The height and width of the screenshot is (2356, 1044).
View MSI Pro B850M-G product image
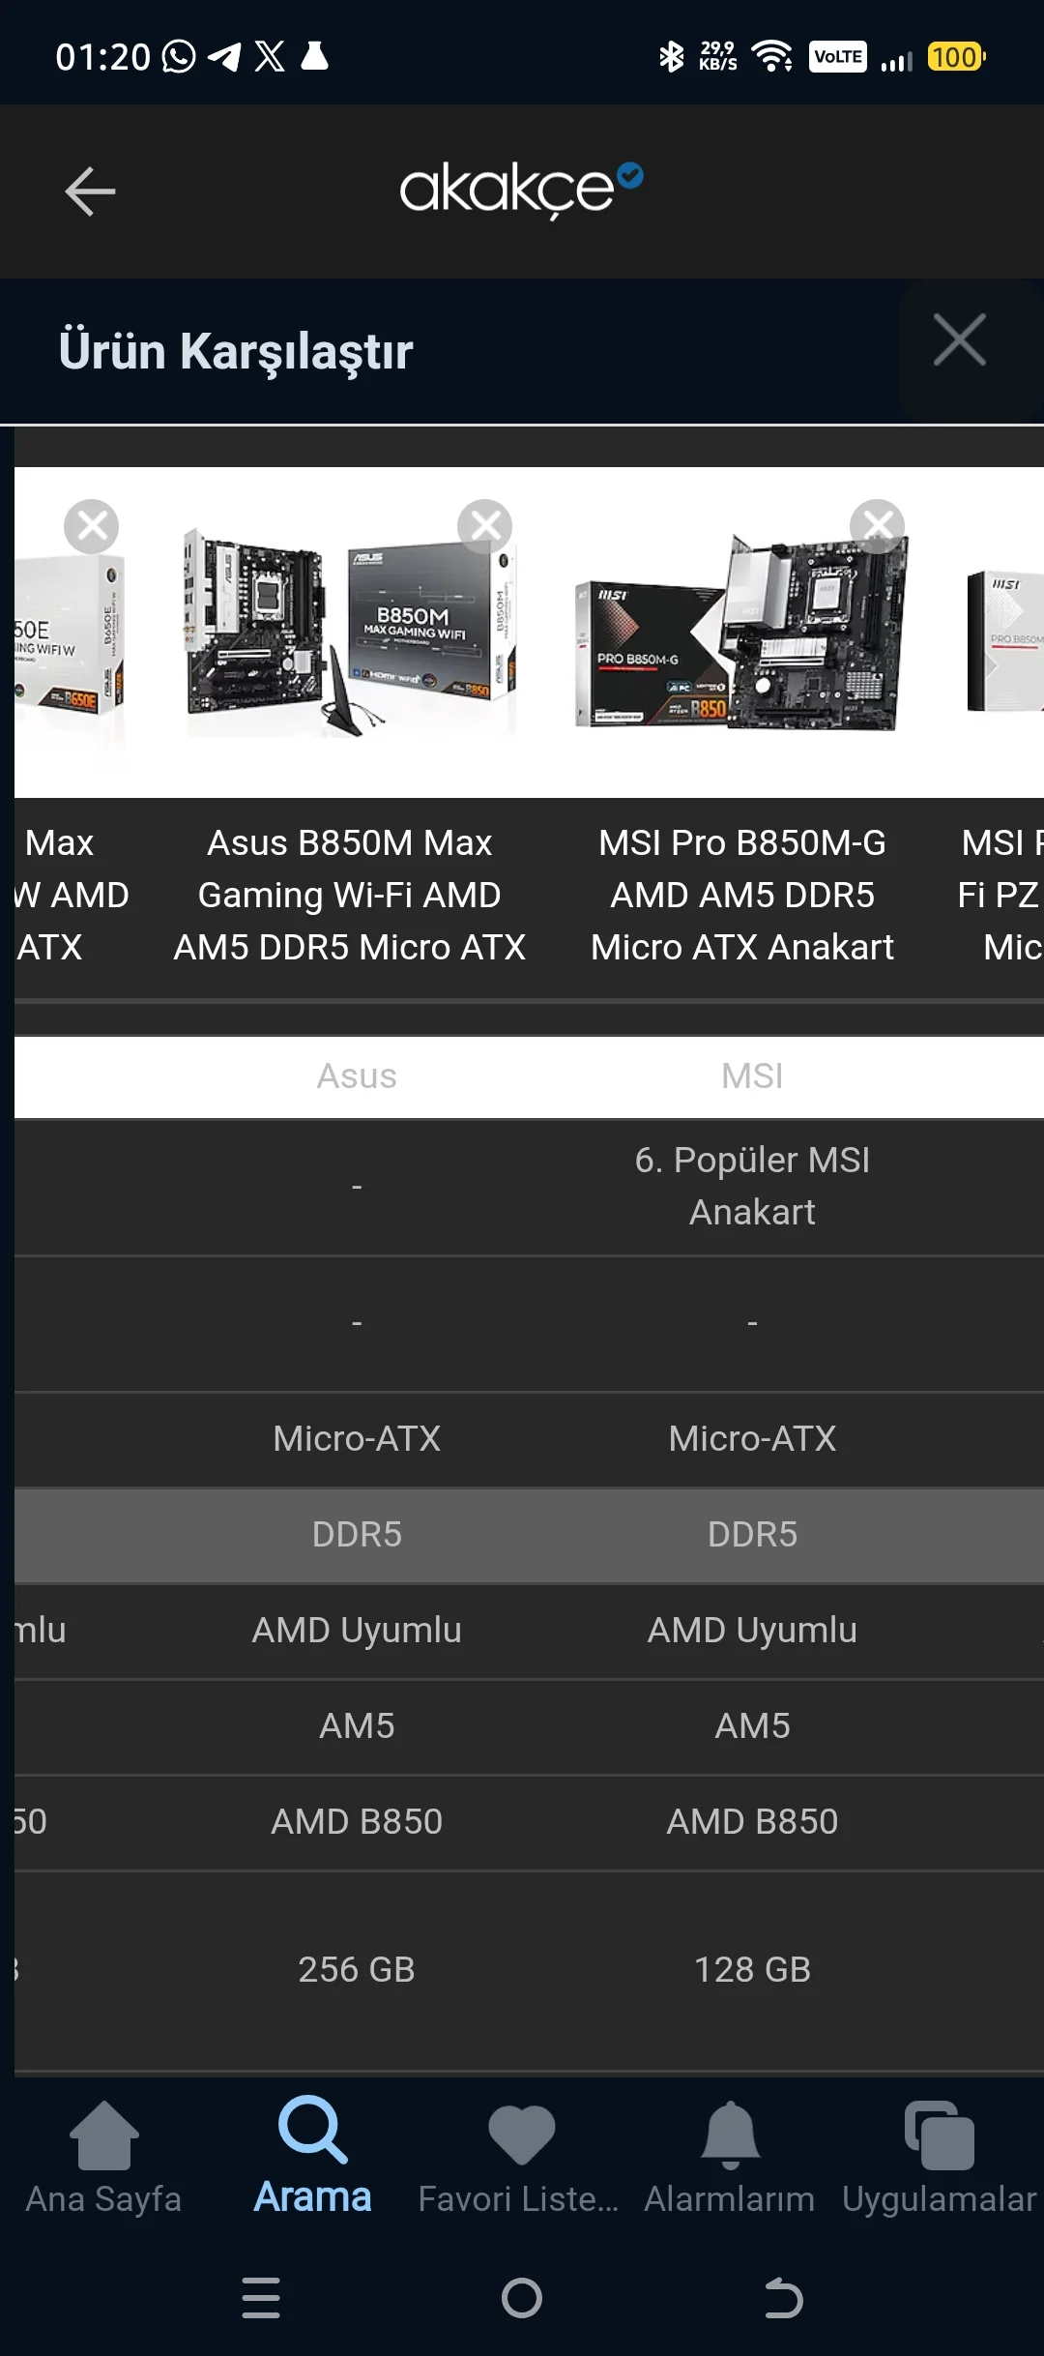pos(742,633)
